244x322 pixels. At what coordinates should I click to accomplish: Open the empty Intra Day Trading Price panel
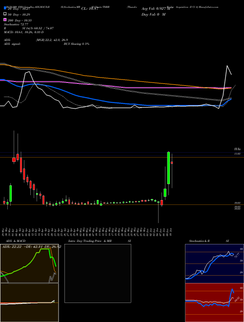[98, 273]
